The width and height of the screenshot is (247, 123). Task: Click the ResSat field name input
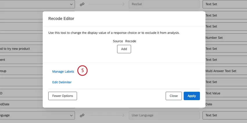click(164, 5)
